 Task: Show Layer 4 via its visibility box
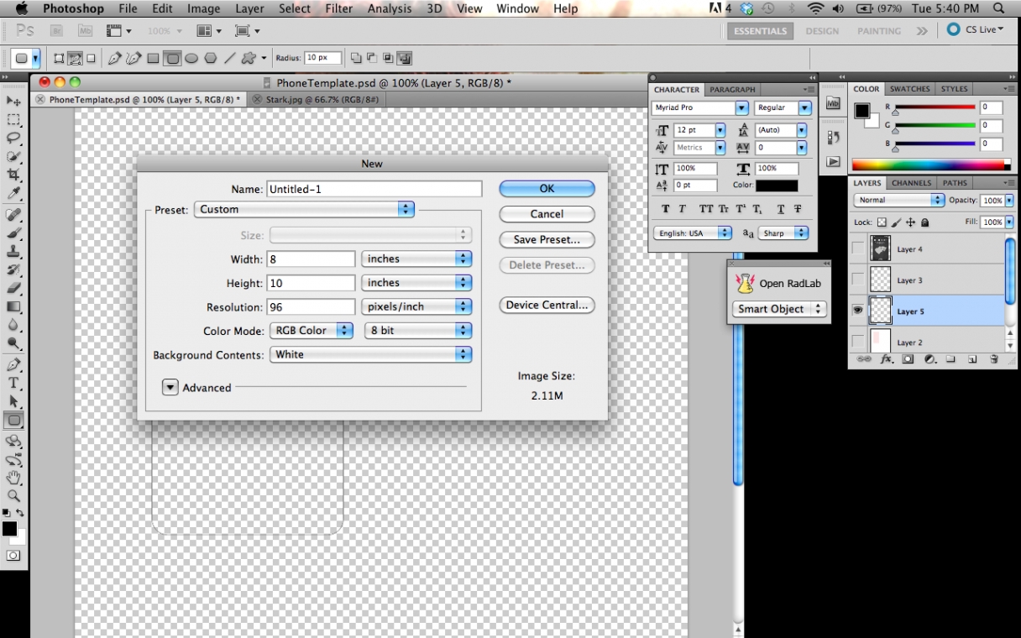[857, 248]
